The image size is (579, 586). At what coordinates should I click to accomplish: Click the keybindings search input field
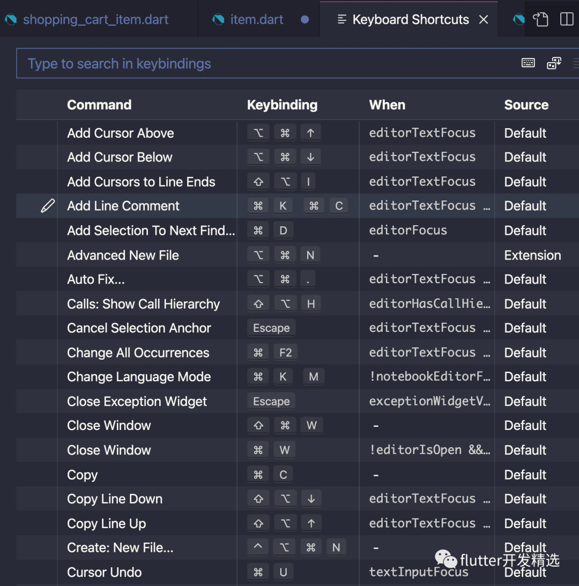[214, 63]
